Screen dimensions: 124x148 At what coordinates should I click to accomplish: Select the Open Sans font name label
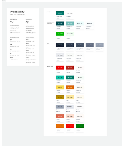(x=29, y=20)
